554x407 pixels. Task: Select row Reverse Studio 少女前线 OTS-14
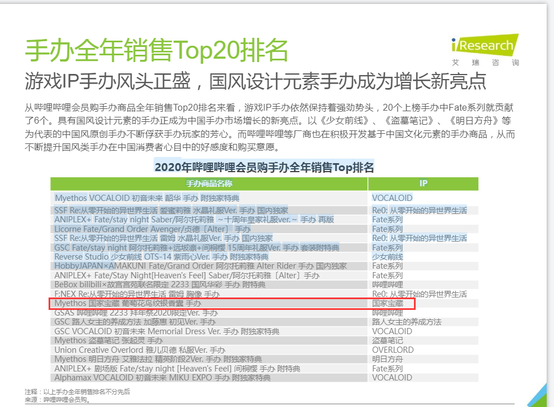click(x=264, y=257)
